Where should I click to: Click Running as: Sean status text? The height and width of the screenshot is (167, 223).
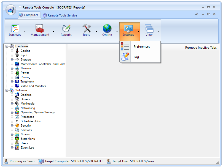(22, 161)
